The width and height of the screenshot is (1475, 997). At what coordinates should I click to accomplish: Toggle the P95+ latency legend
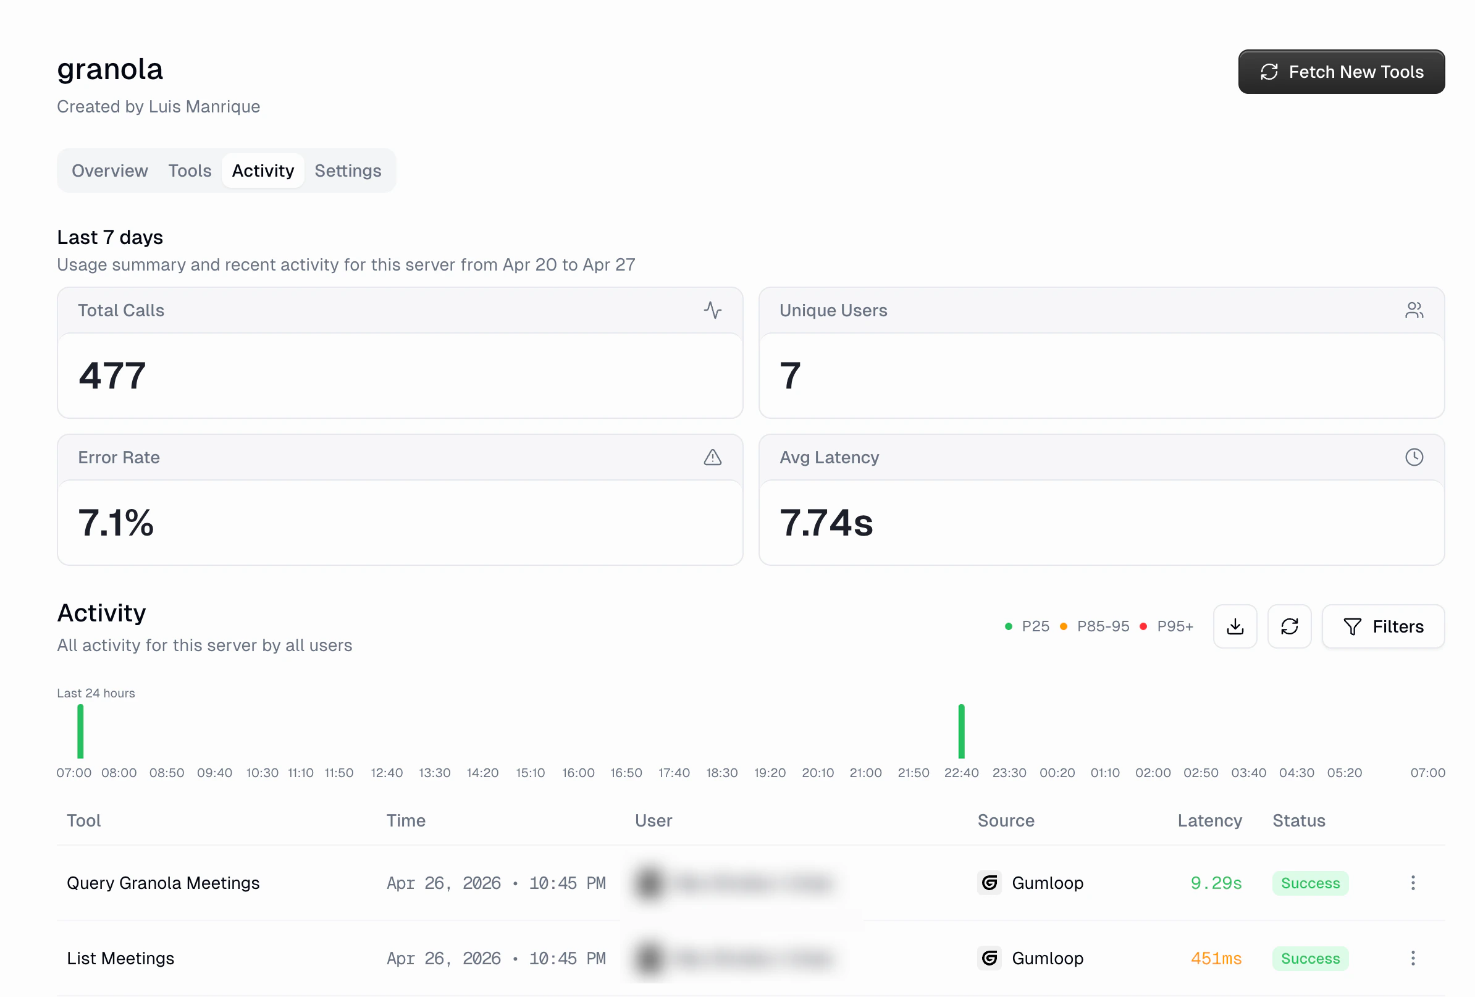click(1167, 626)
